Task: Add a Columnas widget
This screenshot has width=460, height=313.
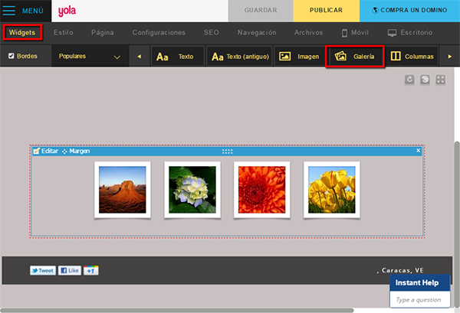Action: tap(412, 57)
